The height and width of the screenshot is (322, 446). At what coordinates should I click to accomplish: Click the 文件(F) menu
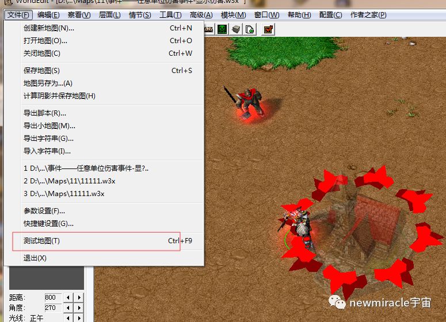[18, 15]
